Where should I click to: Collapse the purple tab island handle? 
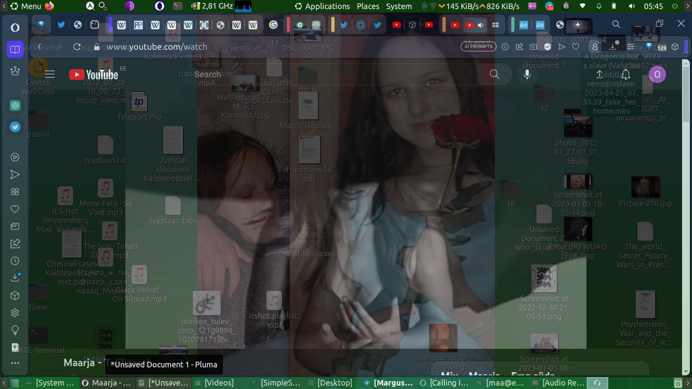point(110,25)
